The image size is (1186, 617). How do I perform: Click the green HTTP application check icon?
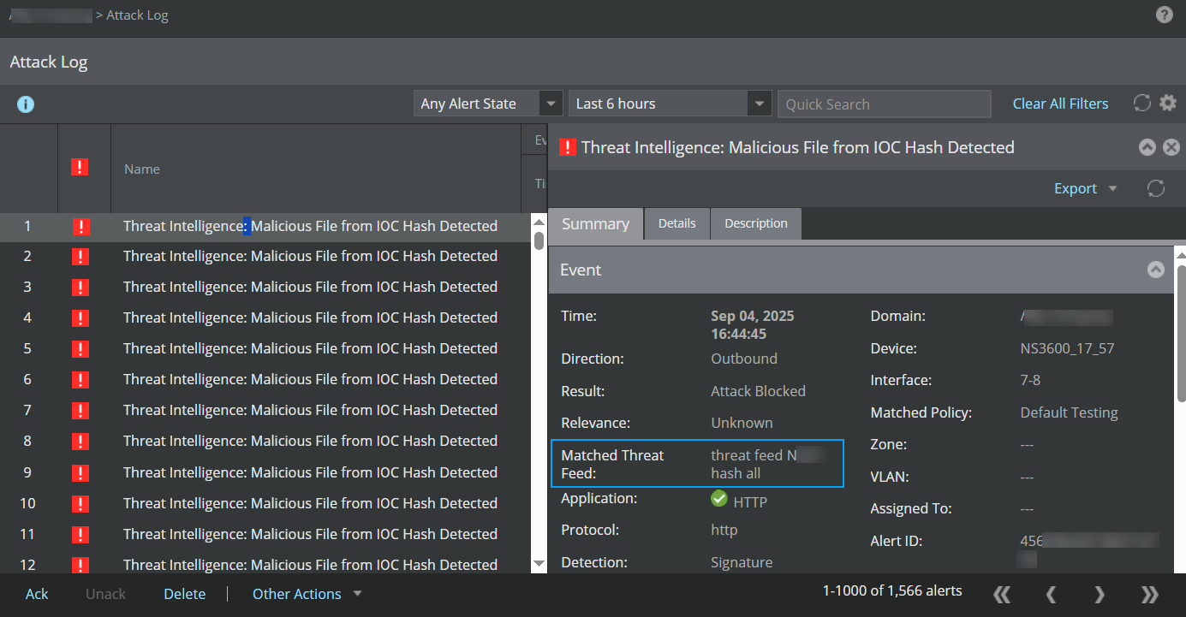(719, 498)
